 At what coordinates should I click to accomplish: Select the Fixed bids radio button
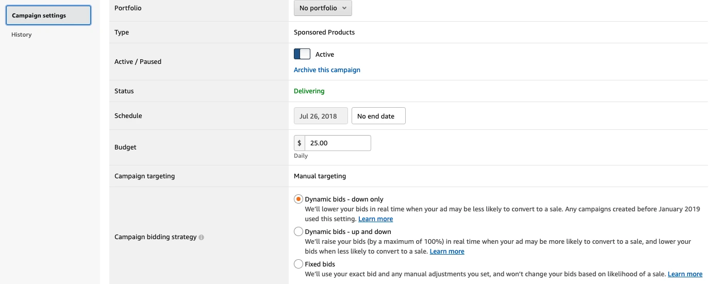coord(298,264)
